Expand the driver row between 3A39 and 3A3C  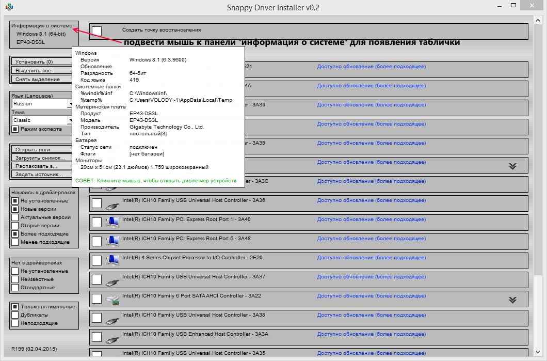coord(512,166)
